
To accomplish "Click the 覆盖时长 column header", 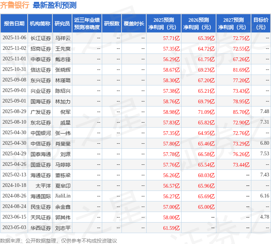I will tap(134, 24).
